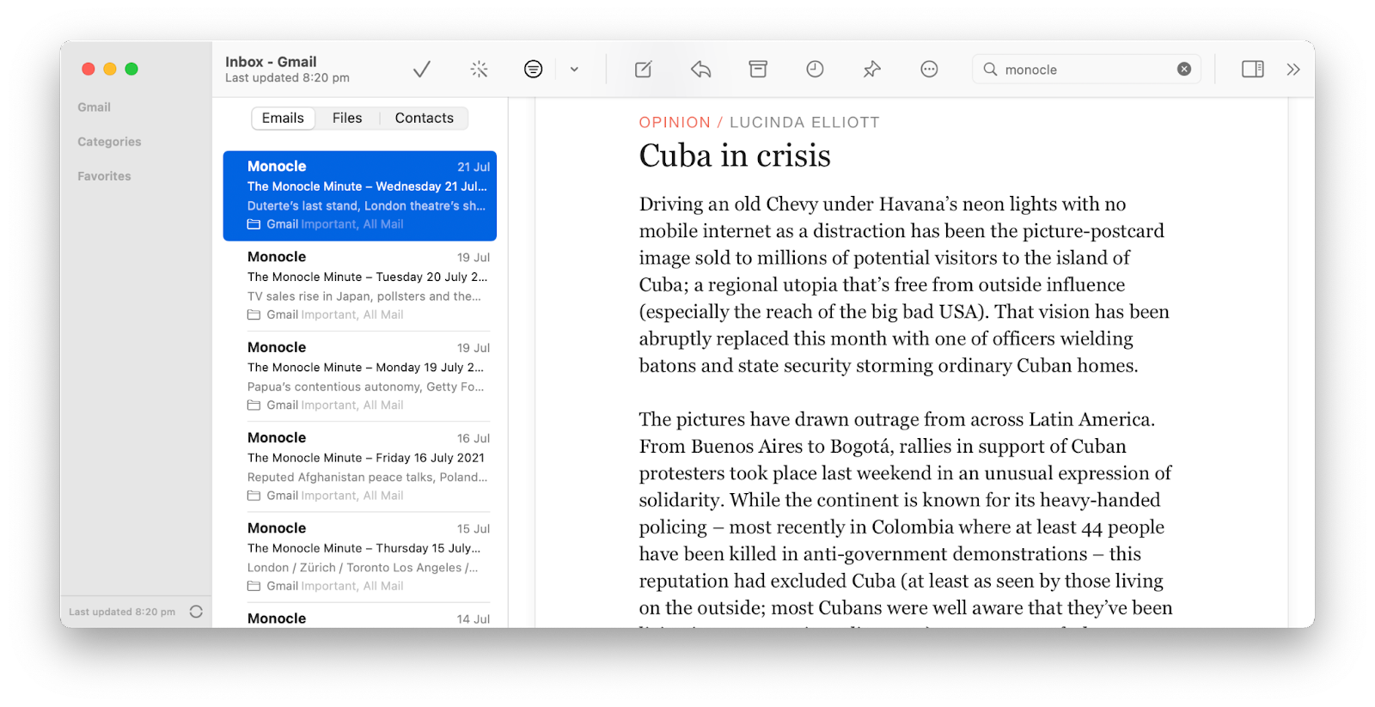The height and width of the screenshot is (707, 1375).
Task: Click the "TV sales rise in Japan" preview line
Action: [x=364, y=296]
